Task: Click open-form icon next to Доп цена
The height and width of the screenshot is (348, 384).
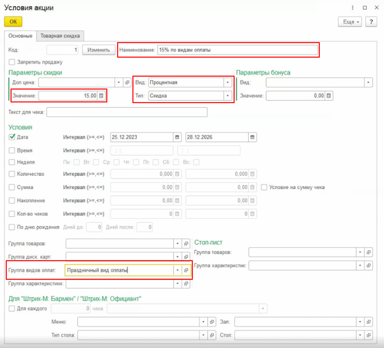Action: pyautogui.click(x=127, y=82)
